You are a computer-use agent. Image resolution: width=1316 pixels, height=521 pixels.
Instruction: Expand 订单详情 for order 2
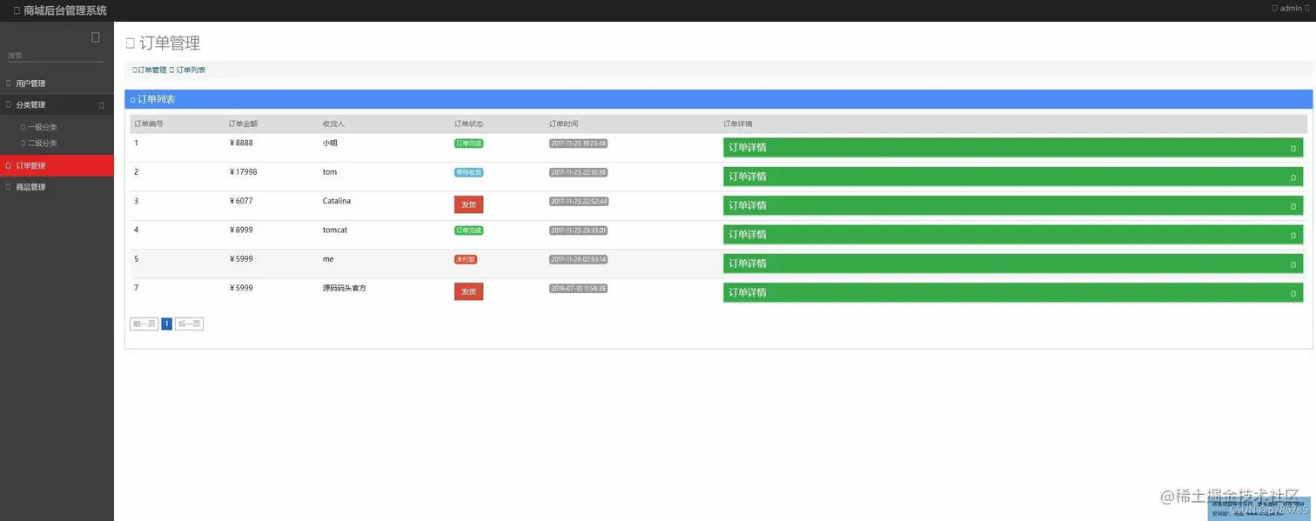click(1013, 177)
